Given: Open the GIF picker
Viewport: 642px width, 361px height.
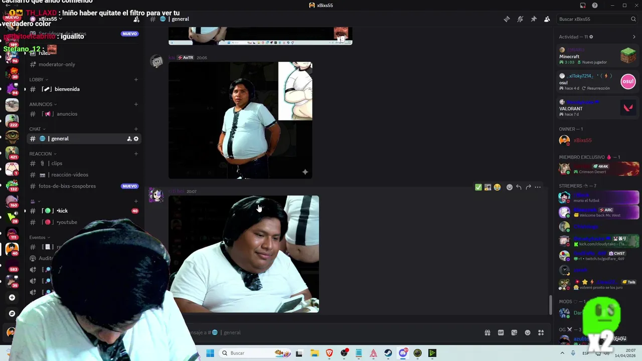Looking at the screenshot, I should pos(501,332).
